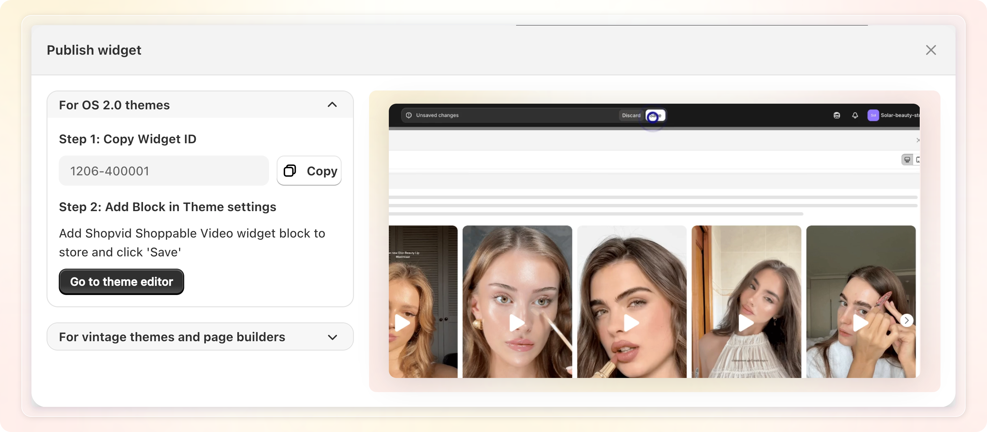Collapse the For OS 2.0 themes section
The height and width of the screenshot is (432, 987).
(332, 105)
